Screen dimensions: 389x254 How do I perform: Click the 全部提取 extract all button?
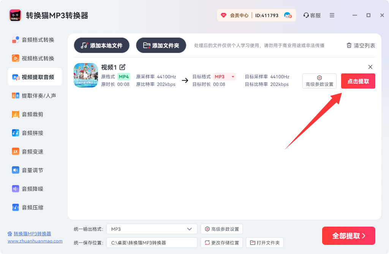point(348,236)
